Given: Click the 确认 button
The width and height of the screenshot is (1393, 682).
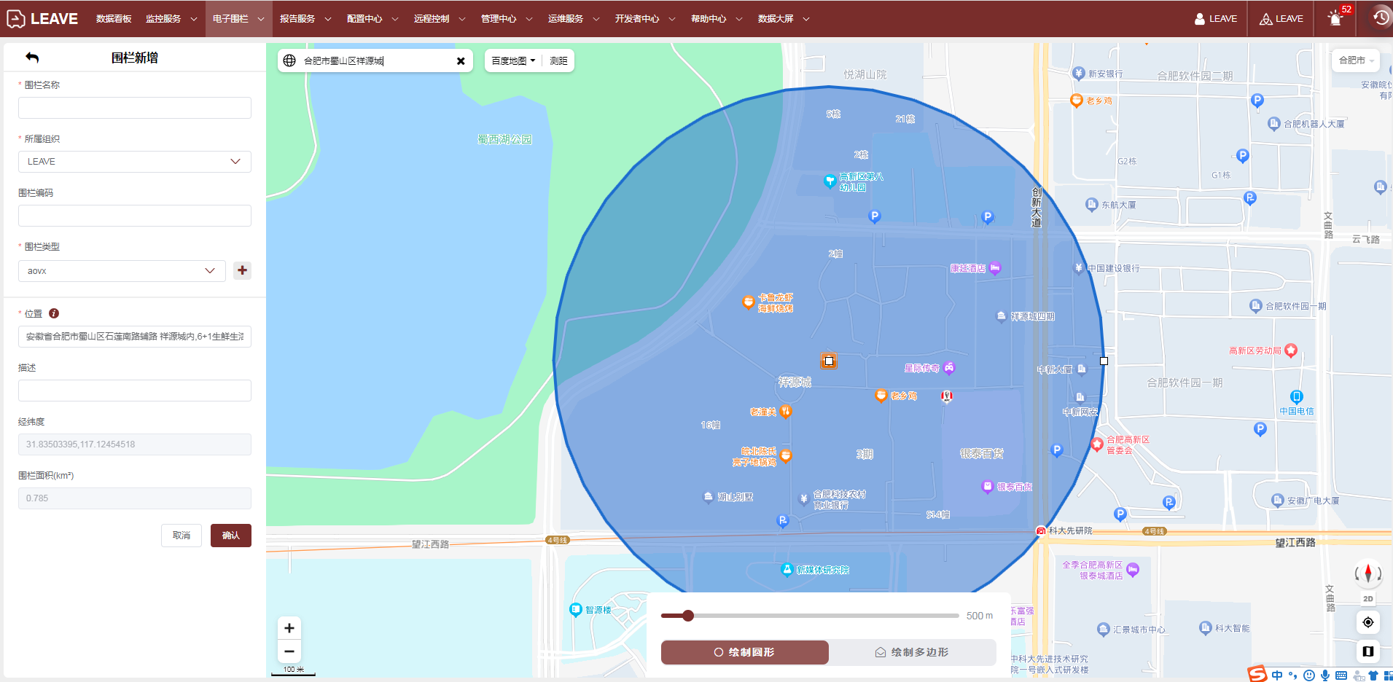Looking at the screenshot, I should [230, 536].
